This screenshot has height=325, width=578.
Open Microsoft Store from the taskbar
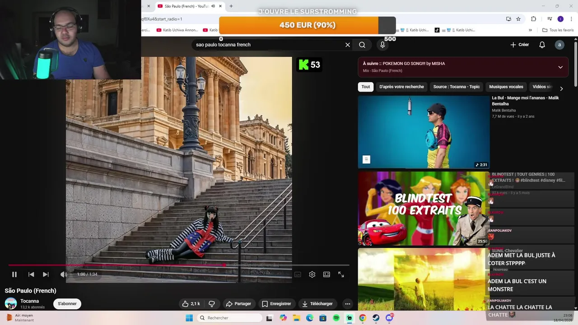[x=323, y=318]
